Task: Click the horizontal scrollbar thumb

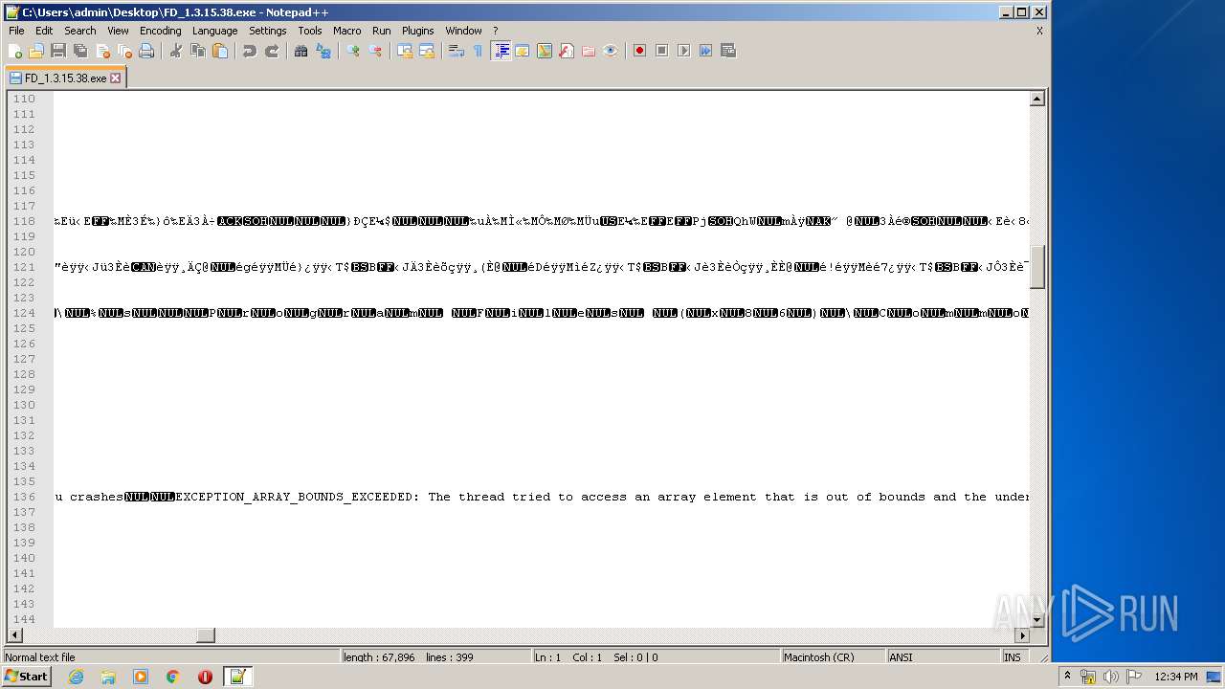Action: coord(206,635)
